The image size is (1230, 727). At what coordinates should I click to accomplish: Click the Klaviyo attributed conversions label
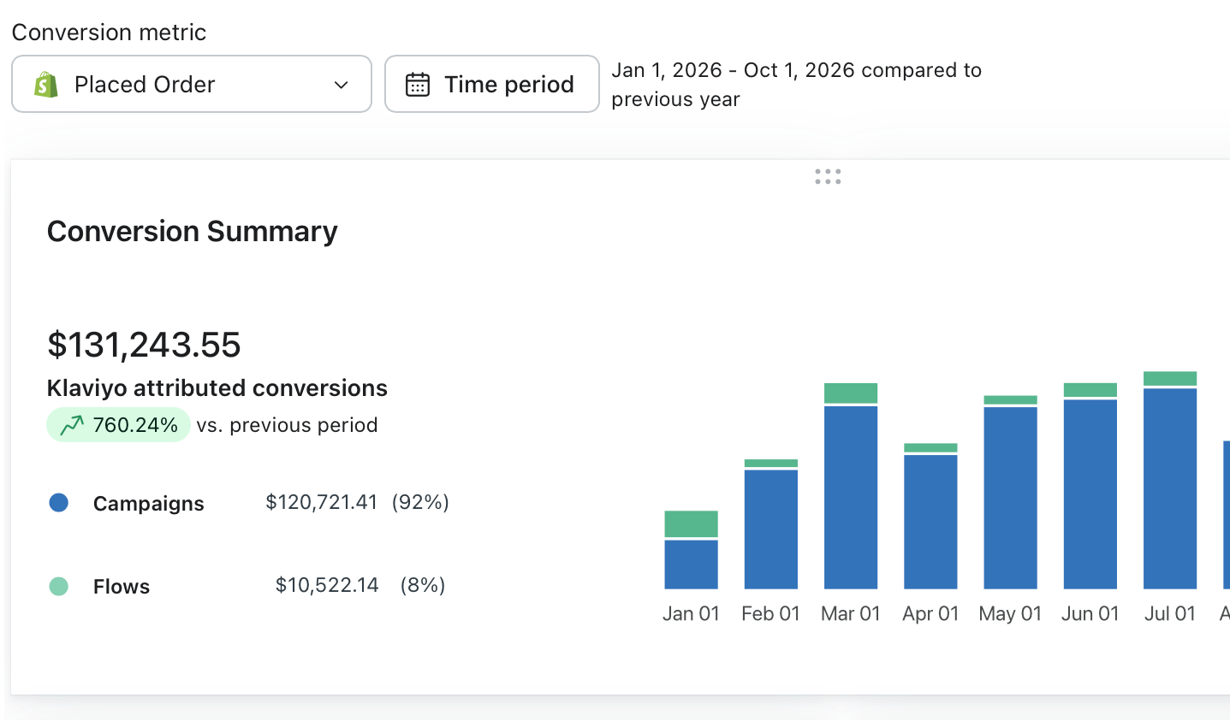coord(217,388)
